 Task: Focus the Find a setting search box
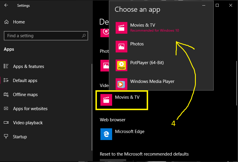point(46,36)
